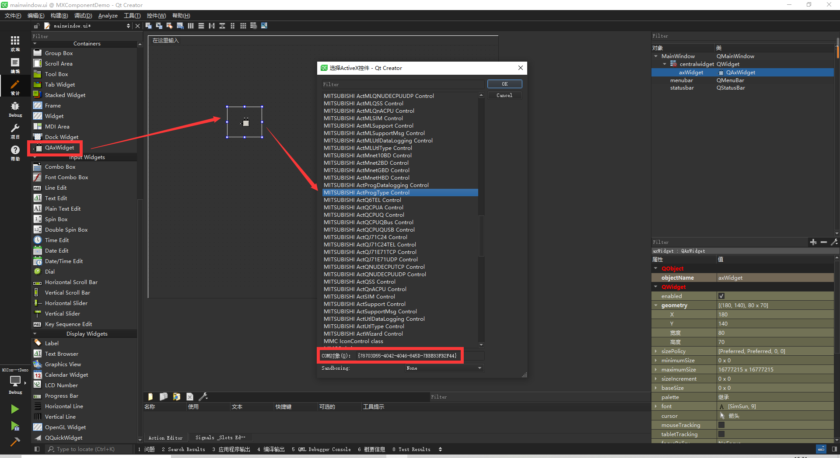Collapse the geometry property group
Screen dimensions: 840x458
click(656, 305)
